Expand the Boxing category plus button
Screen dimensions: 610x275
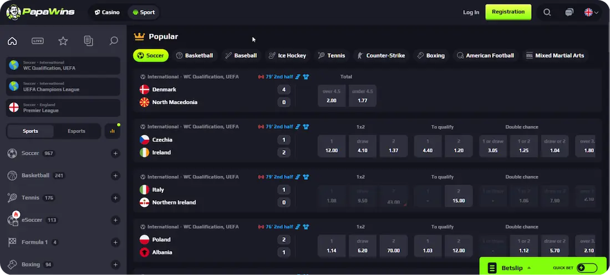pos(115,265)
